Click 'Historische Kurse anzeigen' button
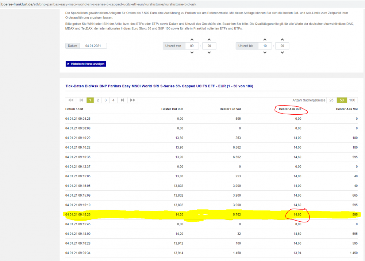Image resolution: width=365 pixels, height=261 pixels. (86, 64)
